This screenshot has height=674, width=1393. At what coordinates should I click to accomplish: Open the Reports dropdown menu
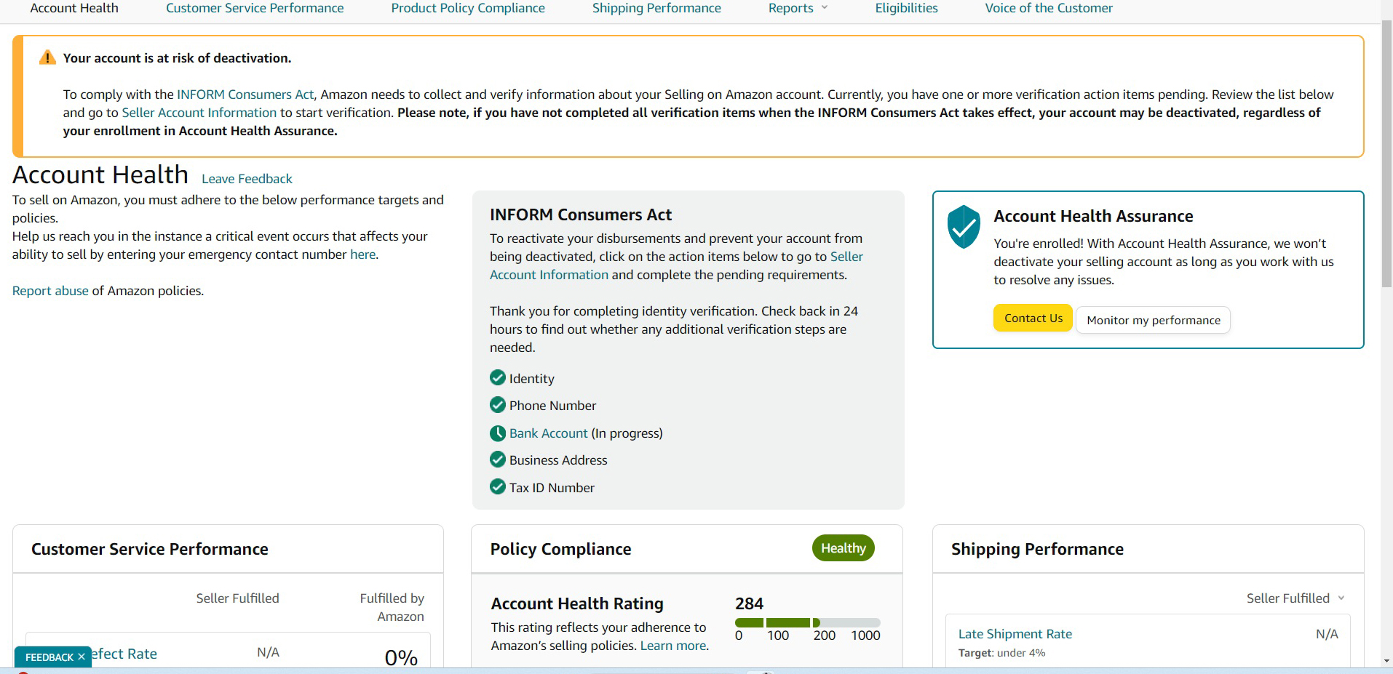tap(798, 8)
